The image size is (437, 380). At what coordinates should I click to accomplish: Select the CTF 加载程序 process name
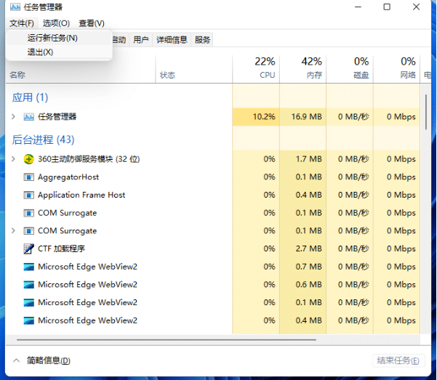(61, 248)
